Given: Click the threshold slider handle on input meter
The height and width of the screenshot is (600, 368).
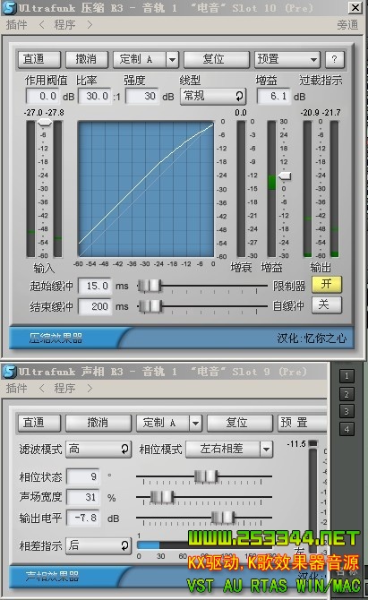Looking at the screenshot, I should (x=45, y=123).
